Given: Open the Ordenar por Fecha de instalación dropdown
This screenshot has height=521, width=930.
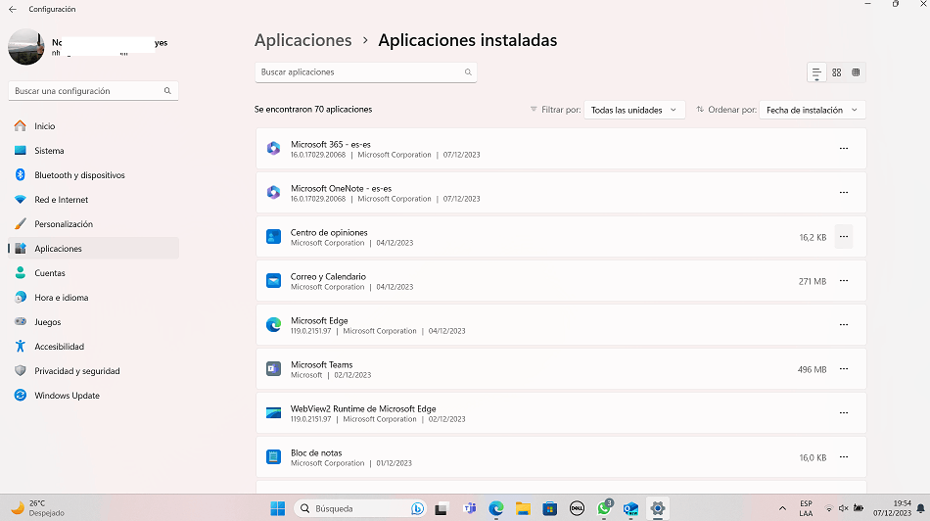Looking at the screenshot, I should point(812,110).
